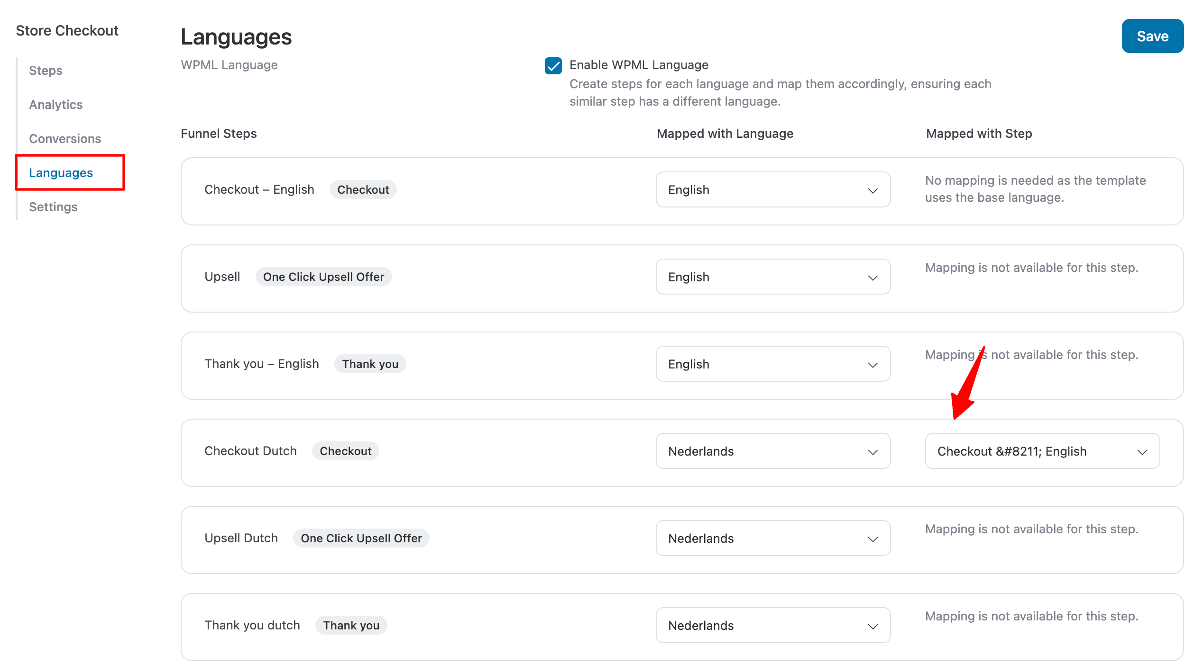Open the Steps section in sidebar
Screen dimensions: 1203x664
pyautogui.click(x=45, y=70)
